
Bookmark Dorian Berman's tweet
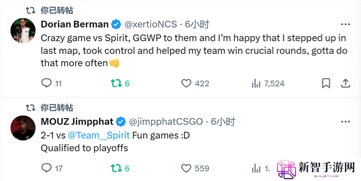point(326,84)
